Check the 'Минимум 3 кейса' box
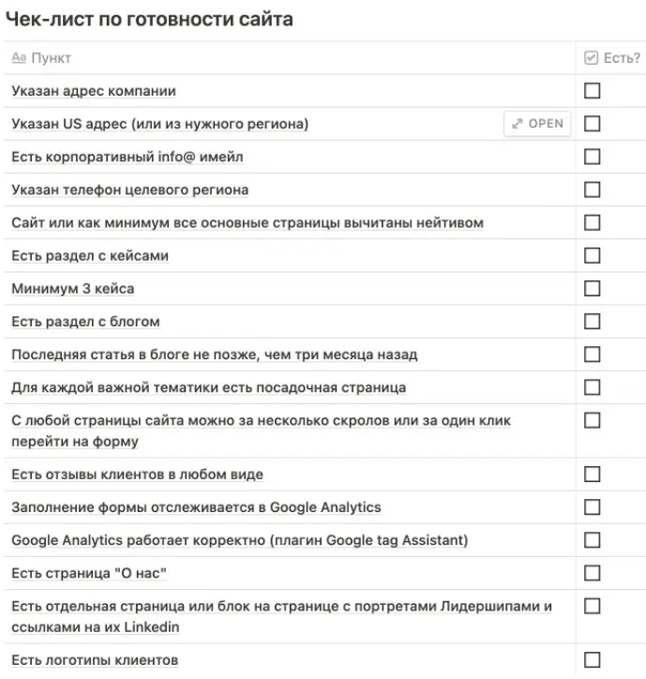The height and width of the screenshot is (679, 646). click(592, 289)
